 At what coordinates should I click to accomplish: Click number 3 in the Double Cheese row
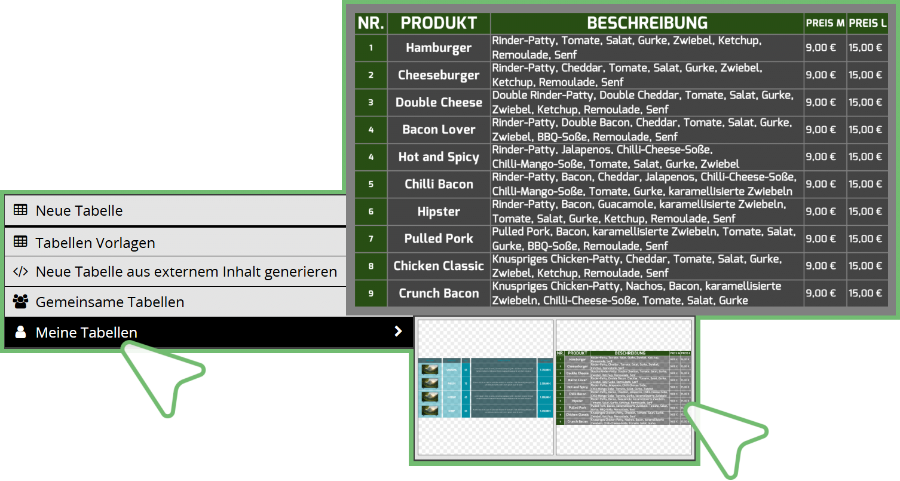pos(371,102)
